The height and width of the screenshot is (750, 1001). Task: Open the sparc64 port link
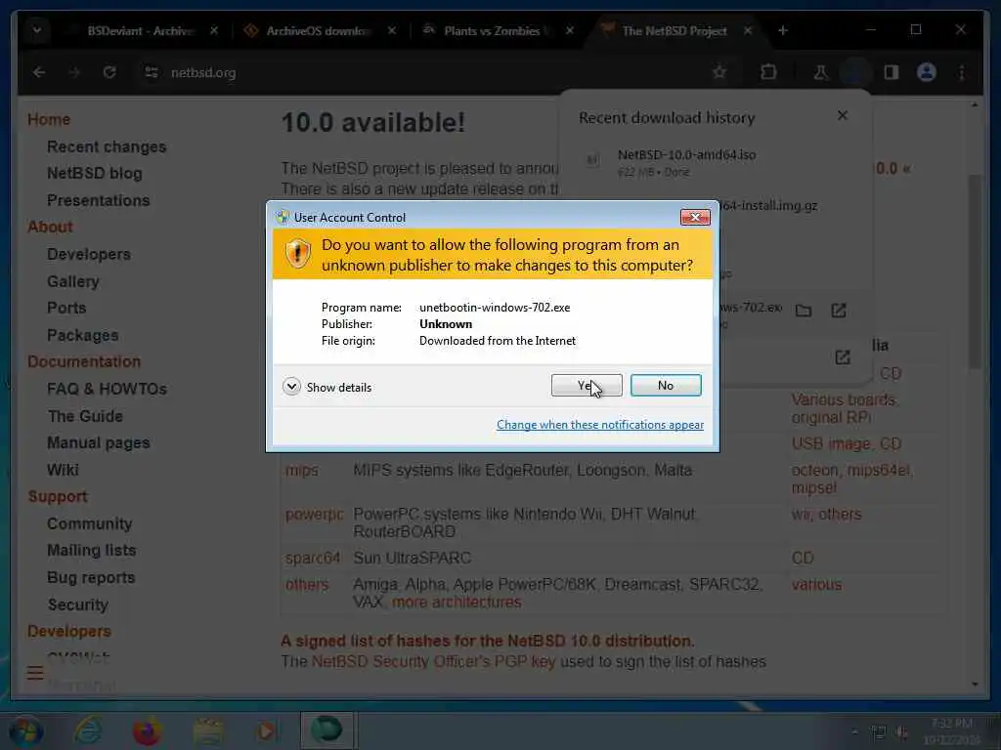click(x=313, y=558)
